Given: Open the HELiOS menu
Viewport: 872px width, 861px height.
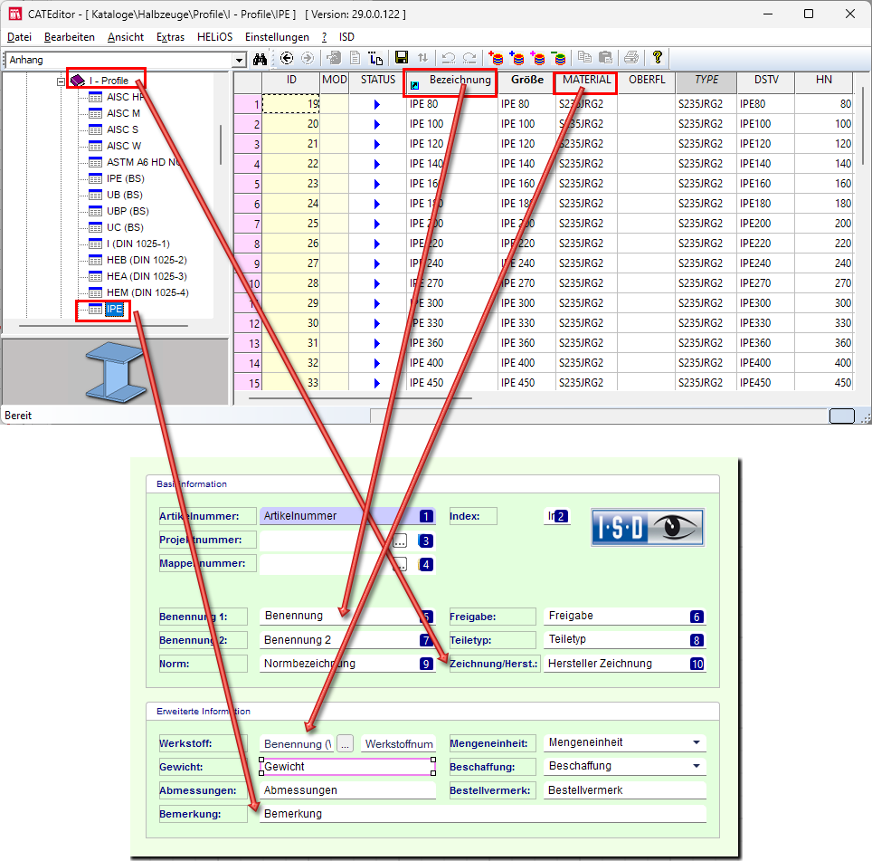Looking at the screenshot, I should tap(215, 37).
